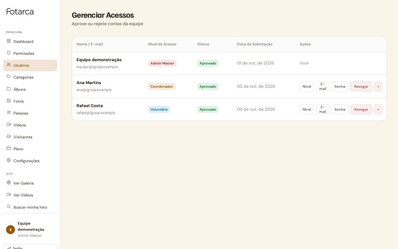Image resolution: width=398 pixels, height=249 pixels.
Task: Click the Senha button under the sidebar profile
Action: point(30,247)
